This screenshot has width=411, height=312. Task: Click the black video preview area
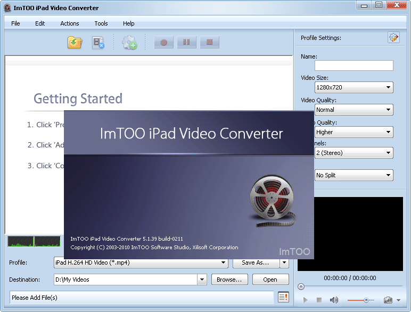point(359,234)
